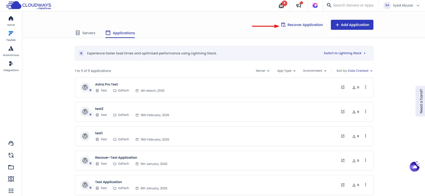
Task: Expand the App Type filter dropdown
Action: coord(286,71)
